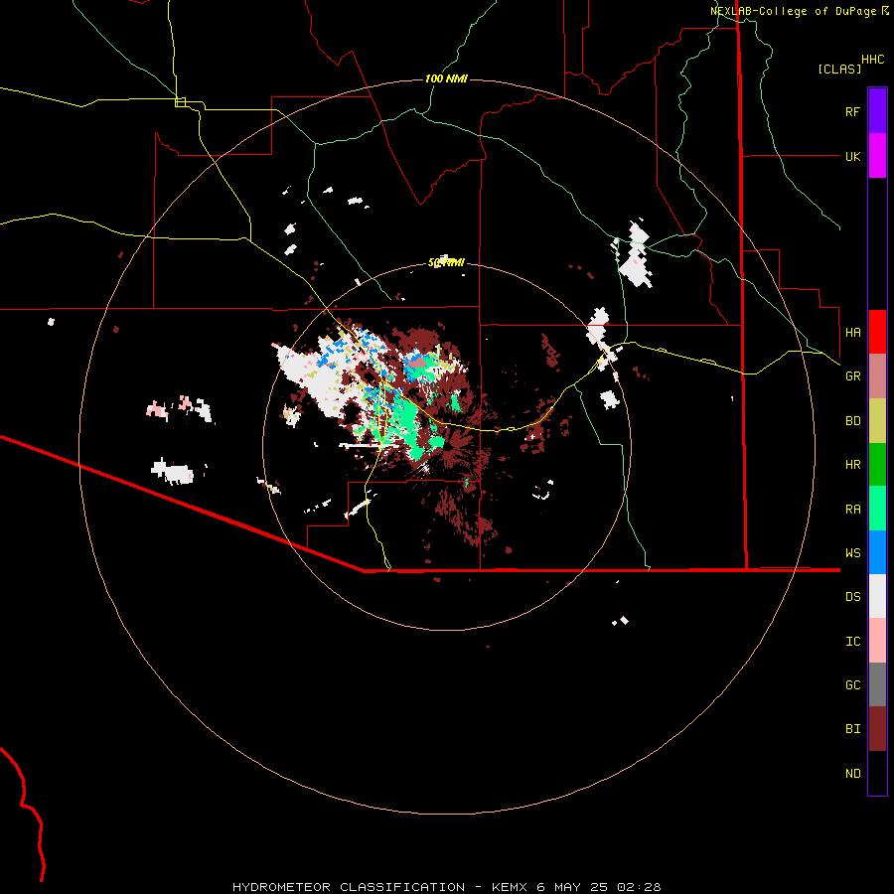Click the WS legend label
Image resolution: width=894 pixels, height=894 pixels.
(852, 553)
